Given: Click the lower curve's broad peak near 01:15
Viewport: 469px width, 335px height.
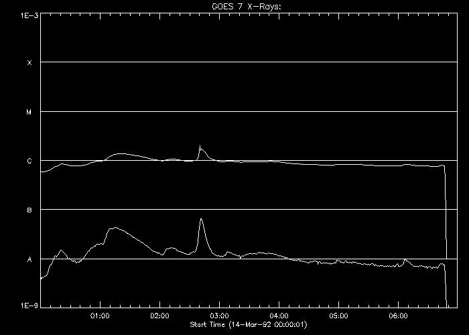Looking at the screenshot, I should coord(115,228).
